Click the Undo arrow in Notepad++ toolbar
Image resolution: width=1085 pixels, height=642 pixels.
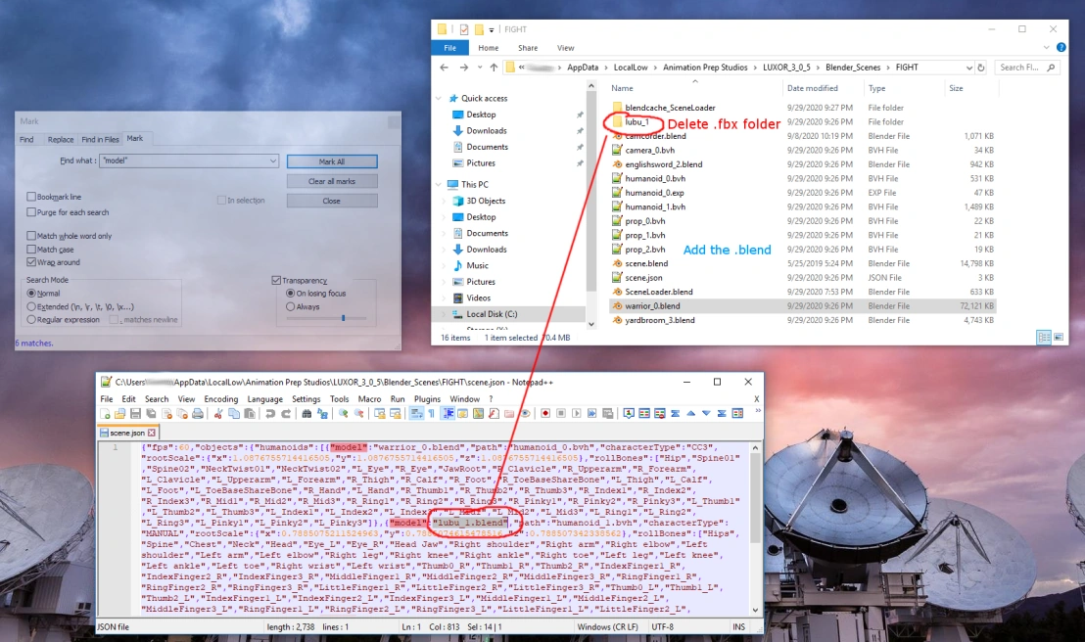[x=270, y=413]
